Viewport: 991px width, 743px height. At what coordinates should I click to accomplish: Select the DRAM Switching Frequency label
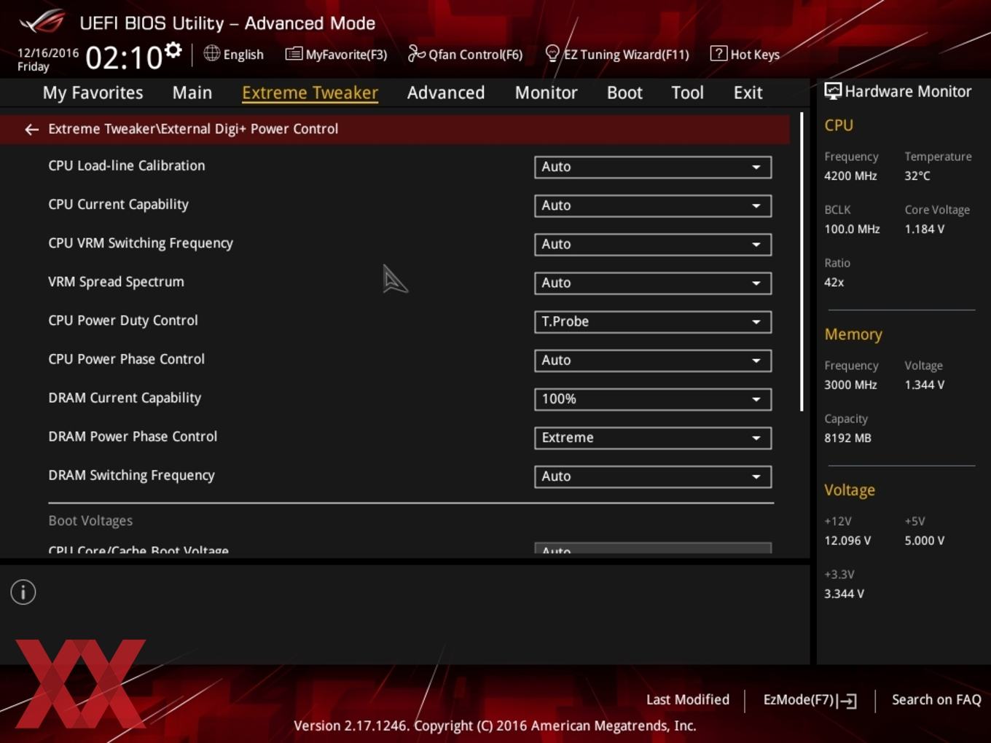(131, 475)
